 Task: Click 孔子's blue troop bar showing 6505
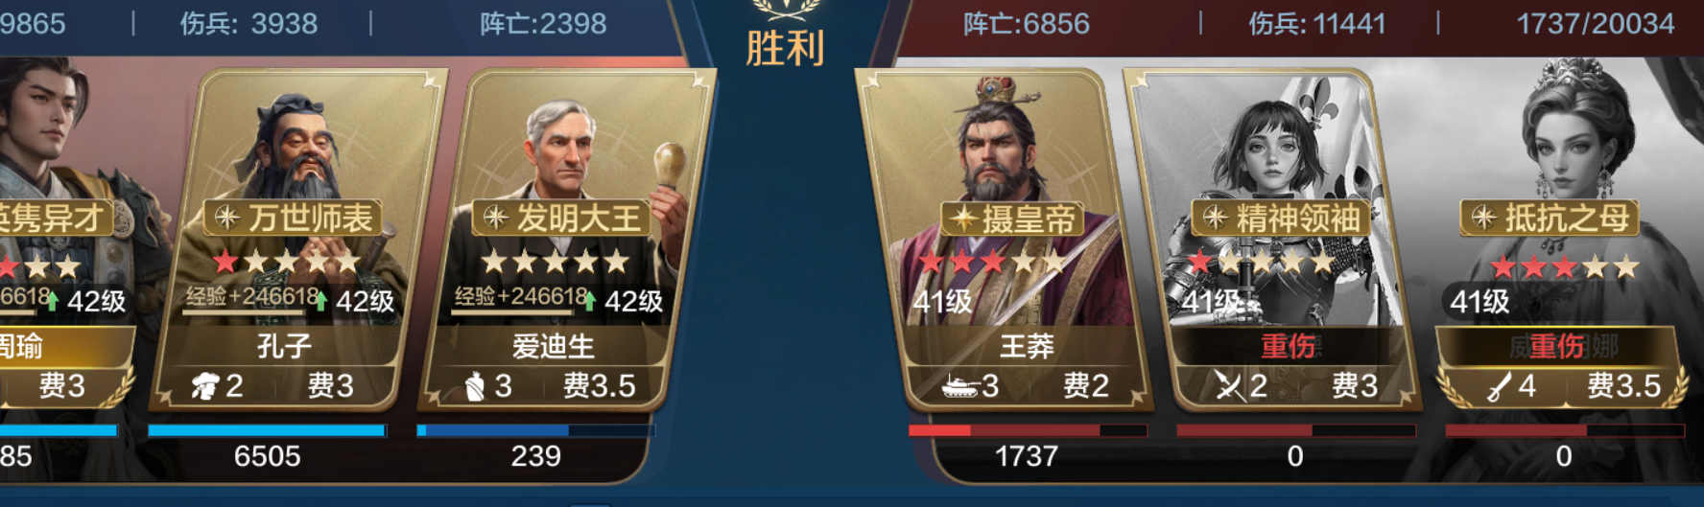(268, 430)
